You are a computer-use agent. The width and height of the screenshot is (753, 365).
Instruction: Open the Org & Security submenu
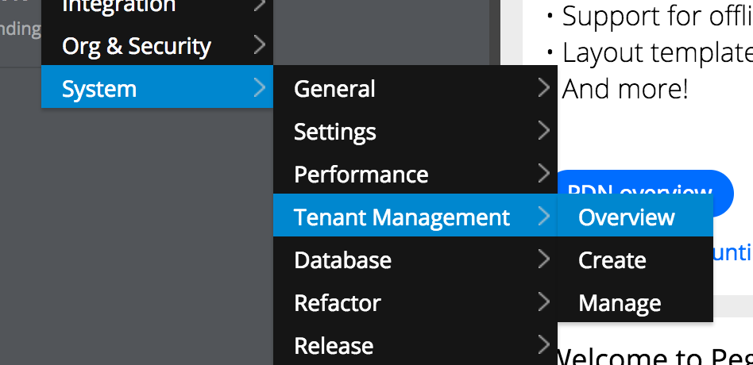(x=157, y=44)
